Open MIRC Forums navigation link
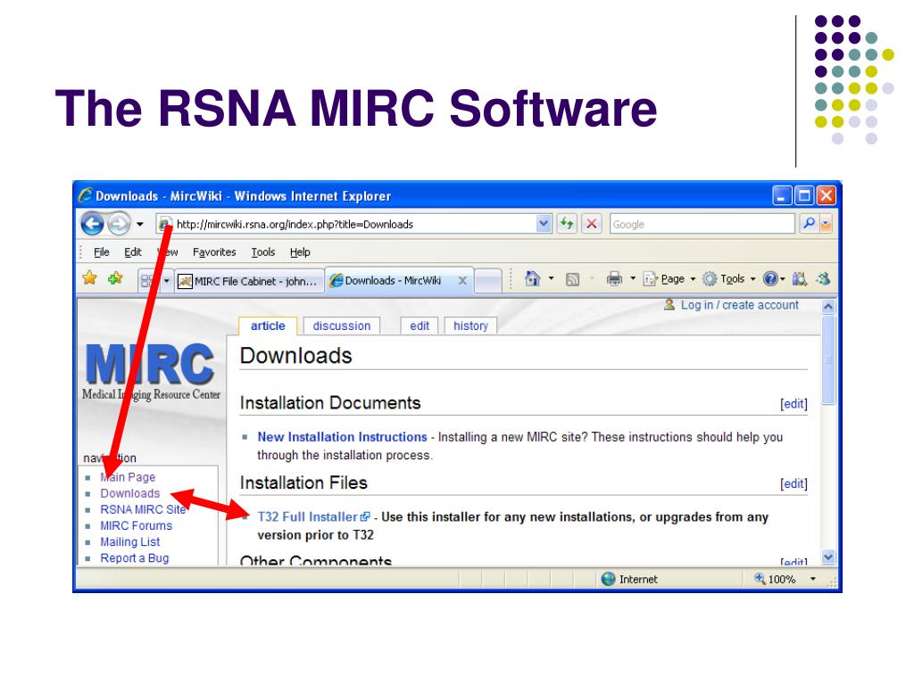 [137, 525]
